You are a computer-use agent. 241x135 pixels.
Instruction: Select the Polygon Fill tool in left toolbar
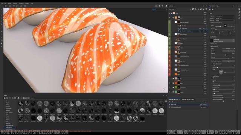(2, 18)
